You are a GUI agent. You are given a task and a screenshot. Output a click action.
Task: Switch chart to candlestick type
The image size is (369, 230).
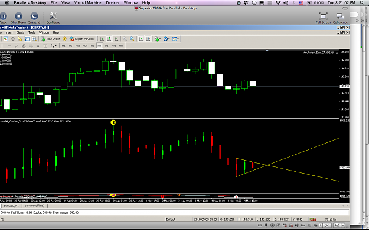[x=109, y=39]
